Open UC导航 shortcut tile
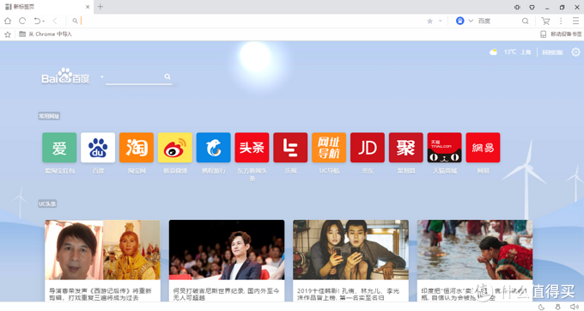Image resolution: width=584 pixels, height=311 pixels. [x=329, y=148]
